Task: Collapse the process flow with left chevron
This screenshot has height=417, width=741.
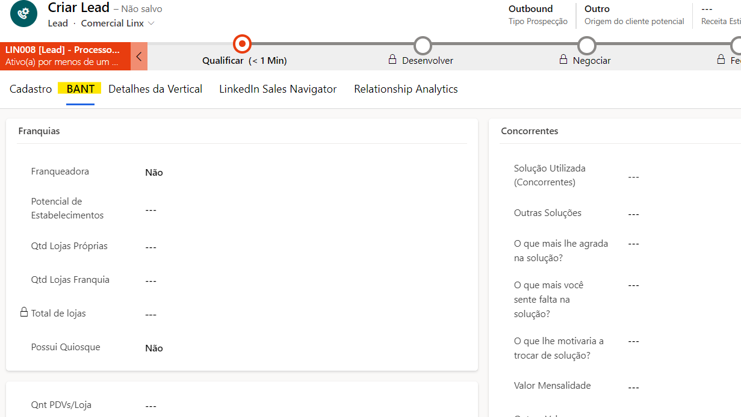Action: [139, 57]
